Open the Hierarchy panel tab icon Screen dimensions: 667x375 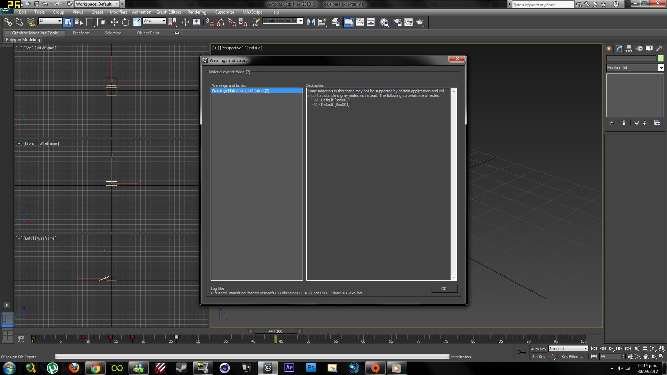[629, 49]
